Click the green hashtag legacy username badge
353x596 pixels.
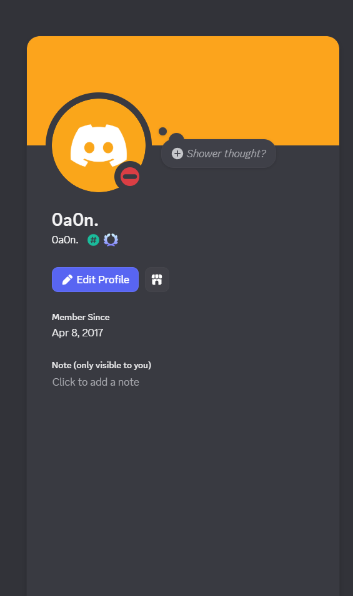point(93,240)
